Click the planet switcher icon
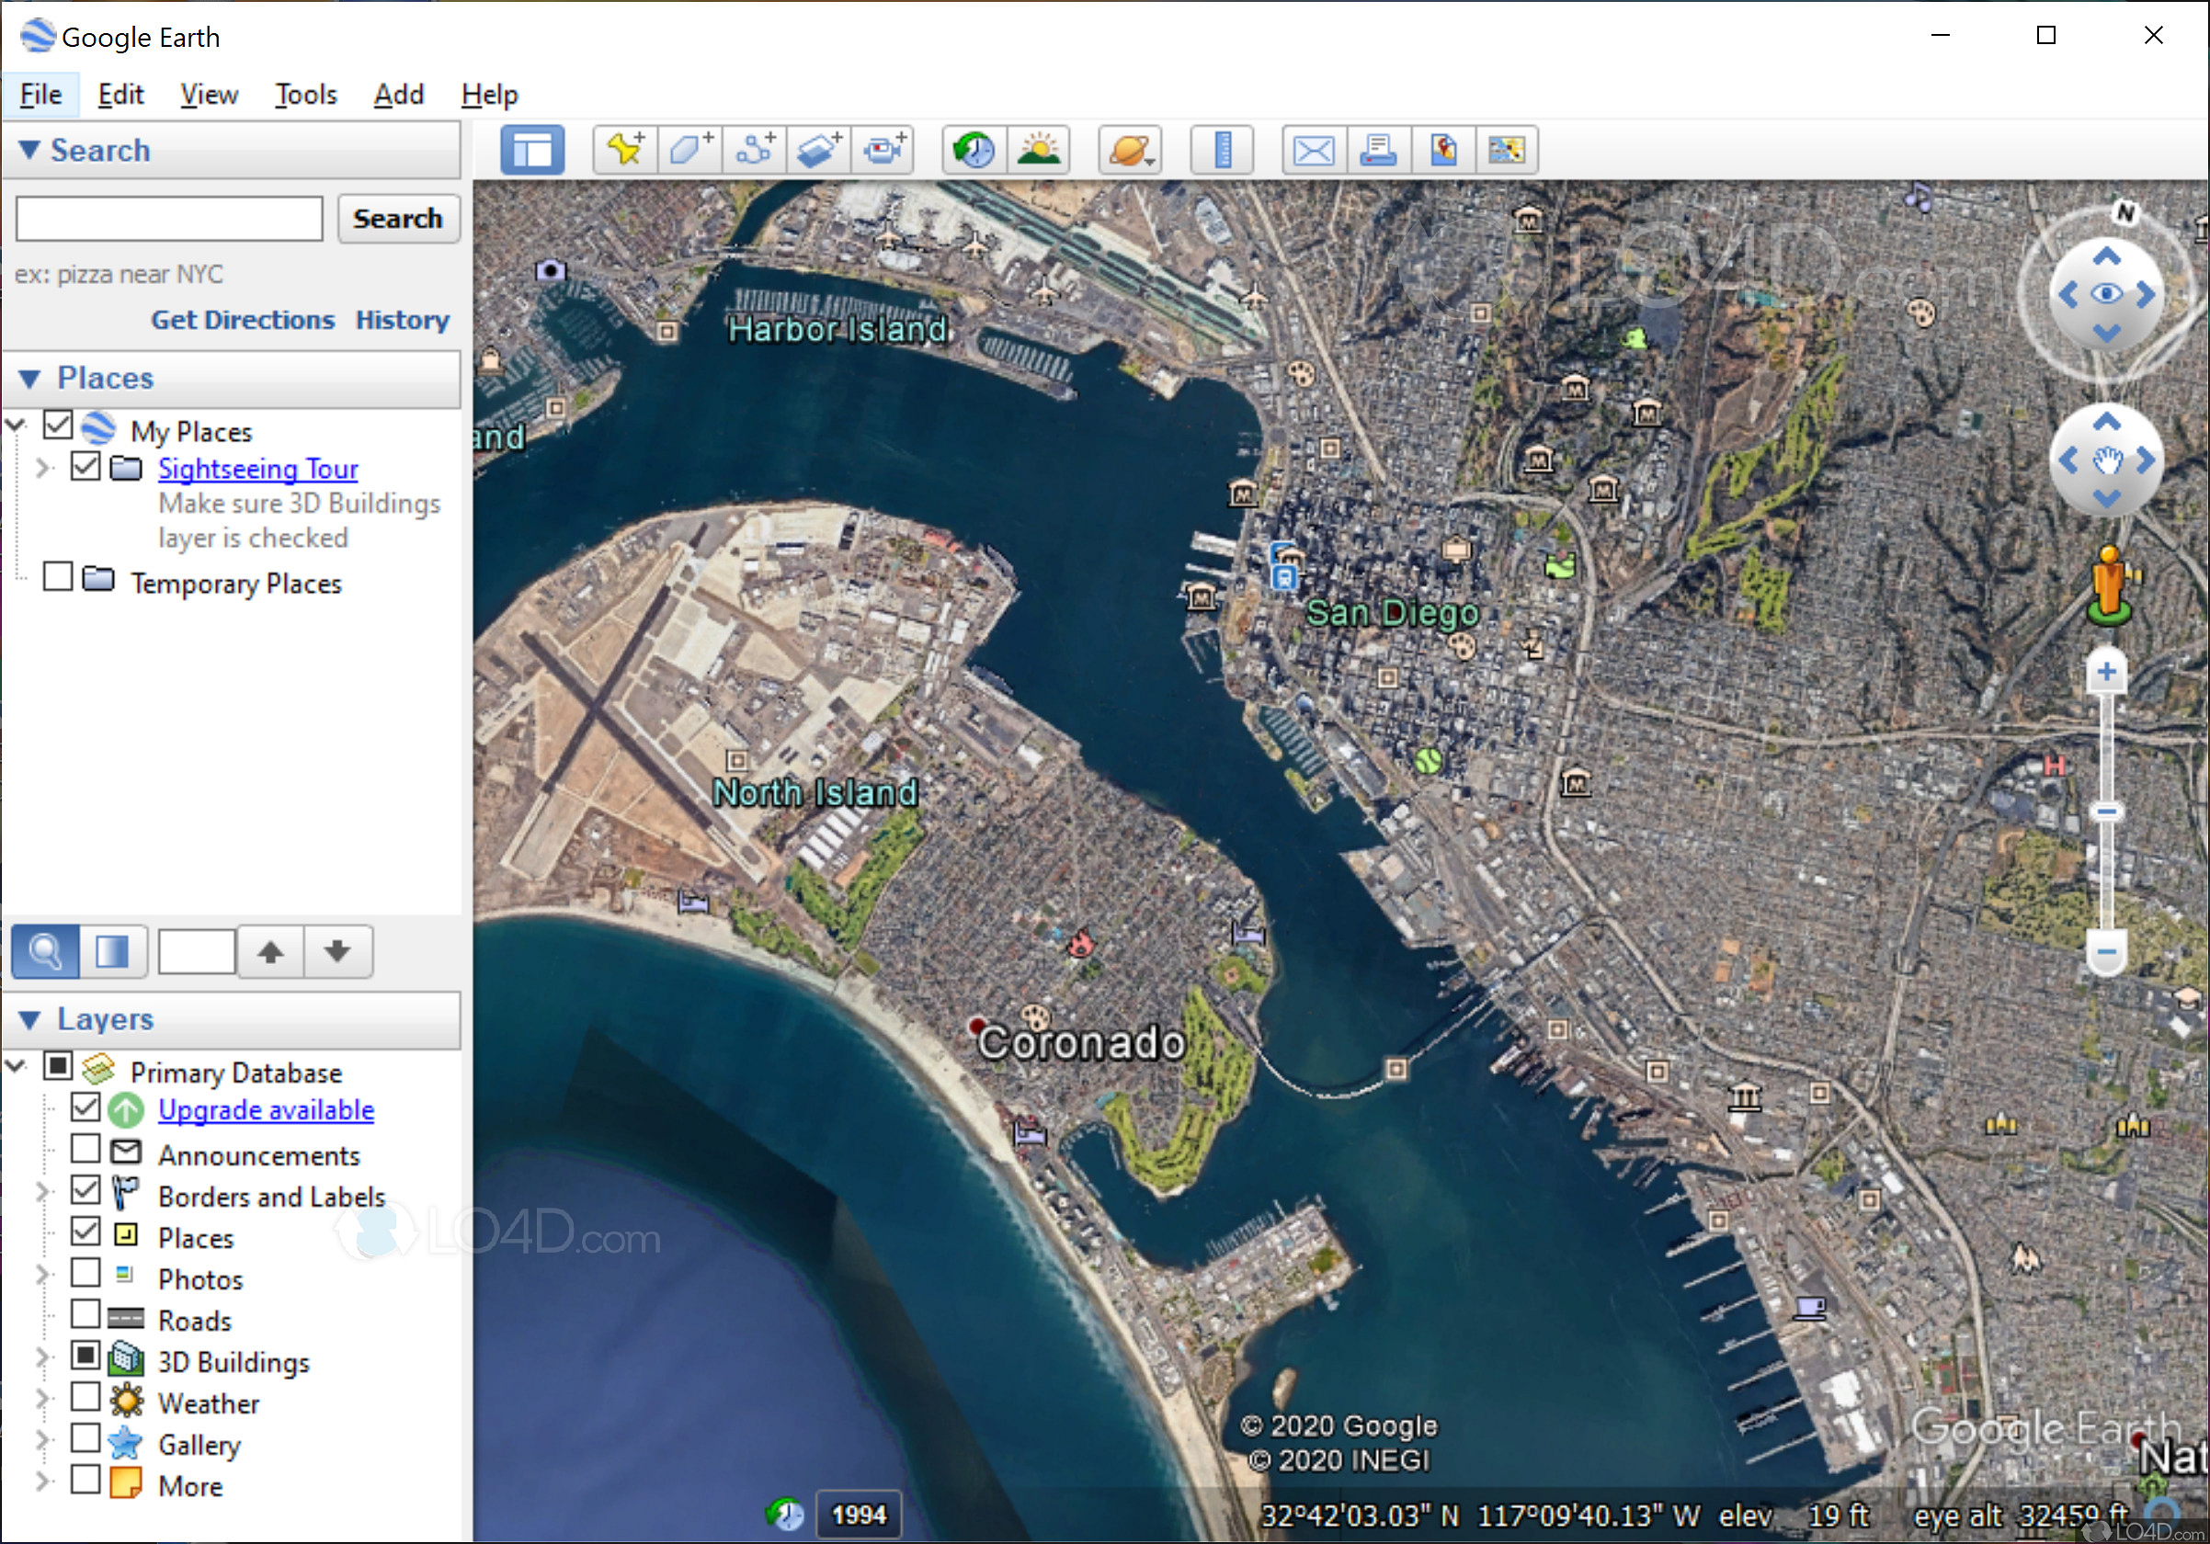 coord(1129,150)
